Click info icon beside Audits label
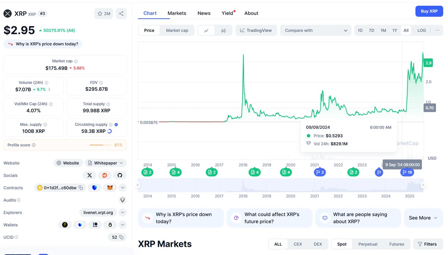The width and height of the screenshot is (448, 255). coord(19,200)
